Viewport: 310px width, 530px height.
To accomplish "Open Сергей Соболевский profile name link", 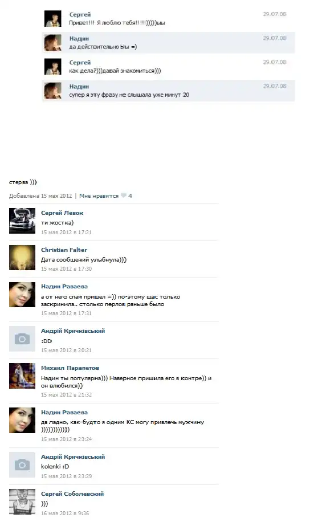I will click(x=72, y=494).
